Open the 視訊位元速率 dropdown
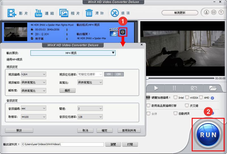The image size is (227, 154). tap(90, 74)
